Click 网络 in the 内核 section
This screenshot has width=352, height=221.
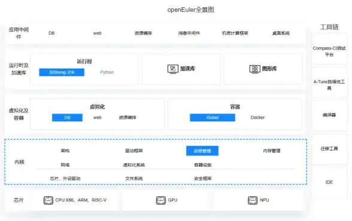coord(65,165)
